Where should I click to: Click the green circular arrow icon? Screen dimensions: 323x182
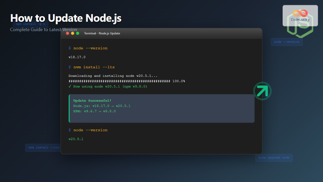coord(262,91)
